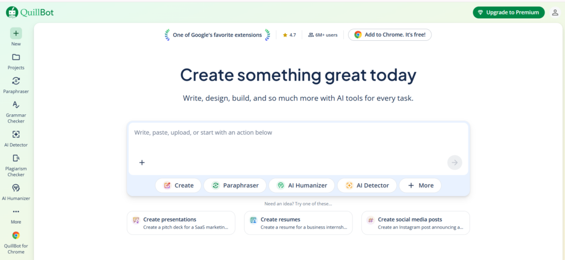Open the Create resumes suggestion card
Viewport: 565px width, 260px height.
[x=299, y=223]
